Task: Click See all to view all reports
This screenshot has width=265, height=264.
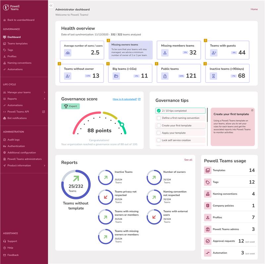Action: (x=188, y=160)
